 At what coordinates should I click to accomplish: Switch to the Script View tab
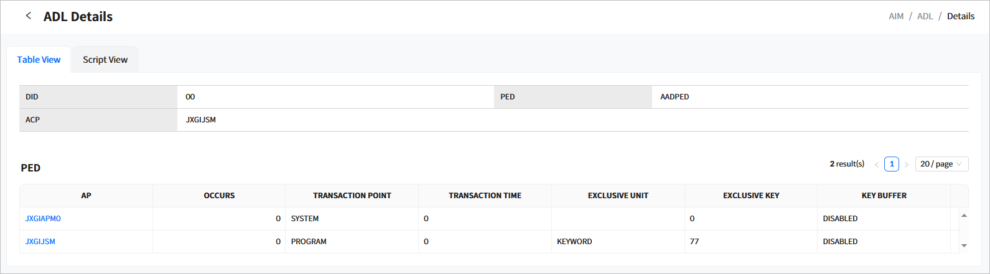tap(105, 60)
